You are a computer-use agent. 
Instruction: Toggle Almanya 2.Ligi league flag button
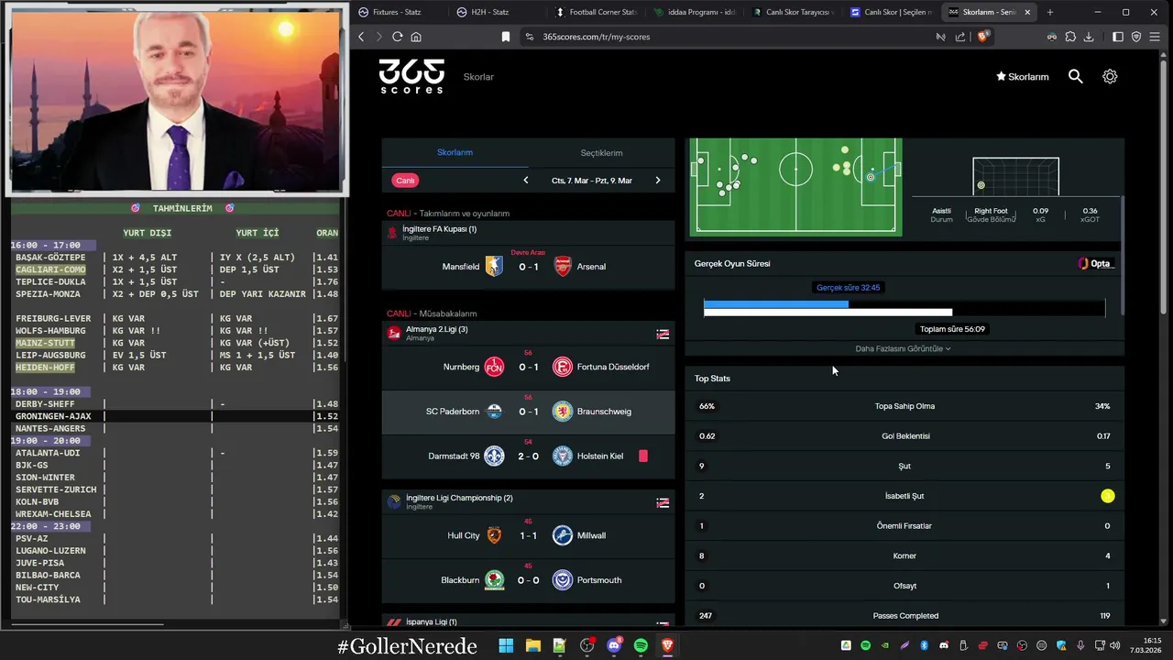click(x=663, y=334)
